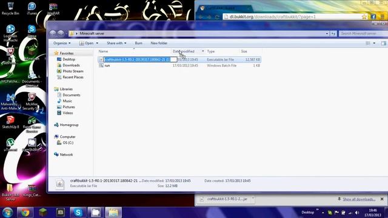388x218 pixels.
Task: Open Action Center flag tray icon
Action: (336, 213)
